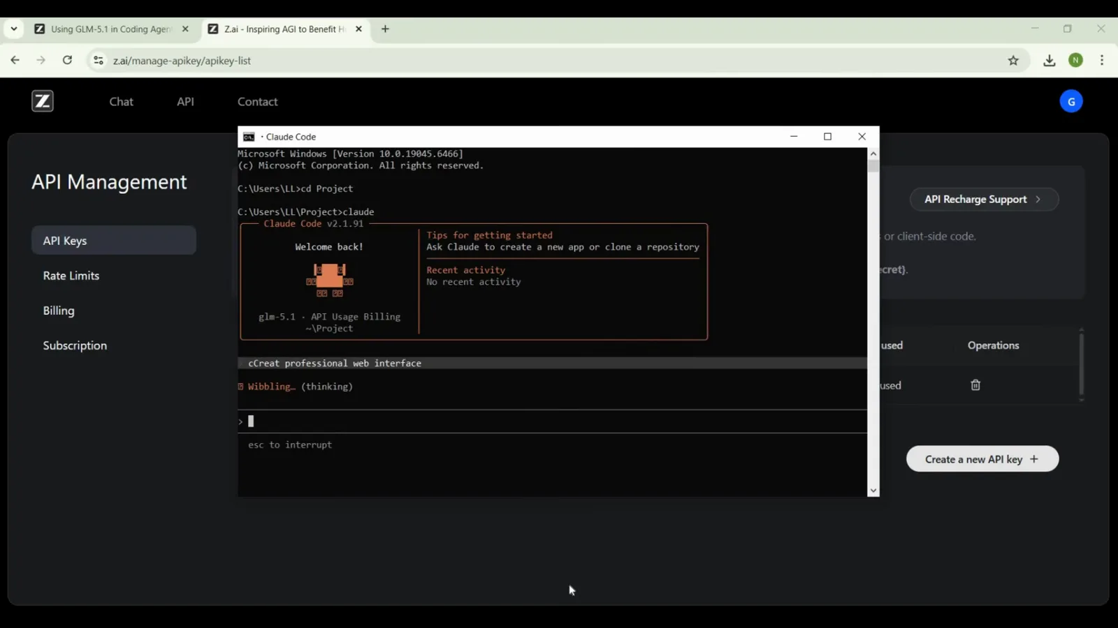Open the Chat menu item

pos(121,102)
